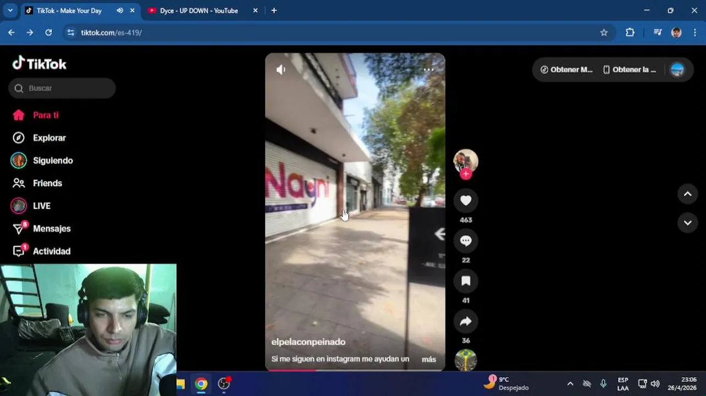This screenshot has width=706, height=396.
Task: Open the tab search dropdown arrow
Action: coord(10,10)
